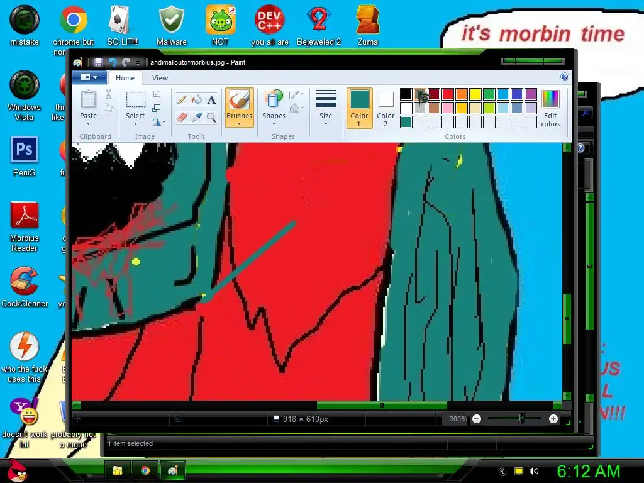Open the shape Fill dropdown
This screenshot has width=644, height=483.
[x=296, y=108]
